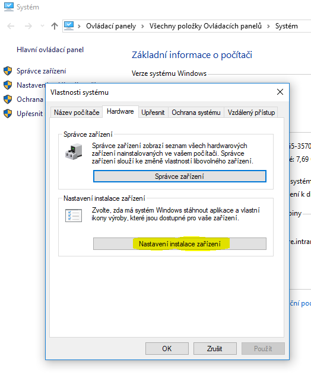Screen dimensions: 311x382
Task: Go back with the navigation arrow
Action: click(11, 26)
